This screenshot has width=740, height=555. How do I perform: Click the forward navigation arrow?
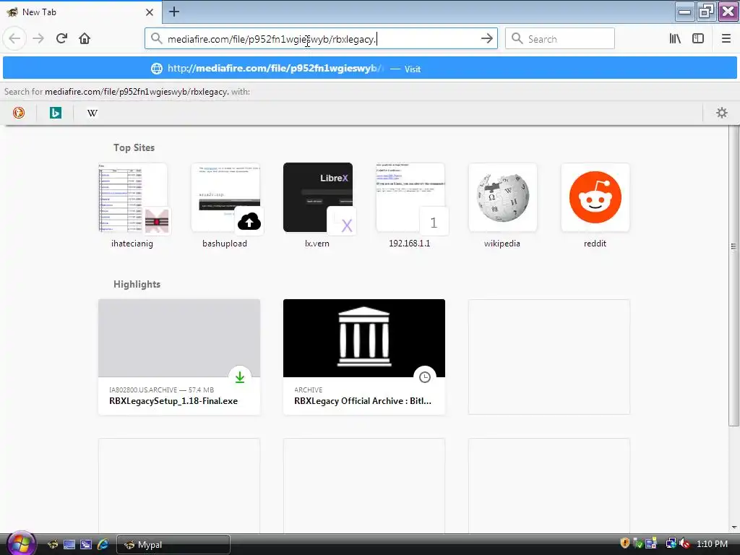tap(38, 38)
